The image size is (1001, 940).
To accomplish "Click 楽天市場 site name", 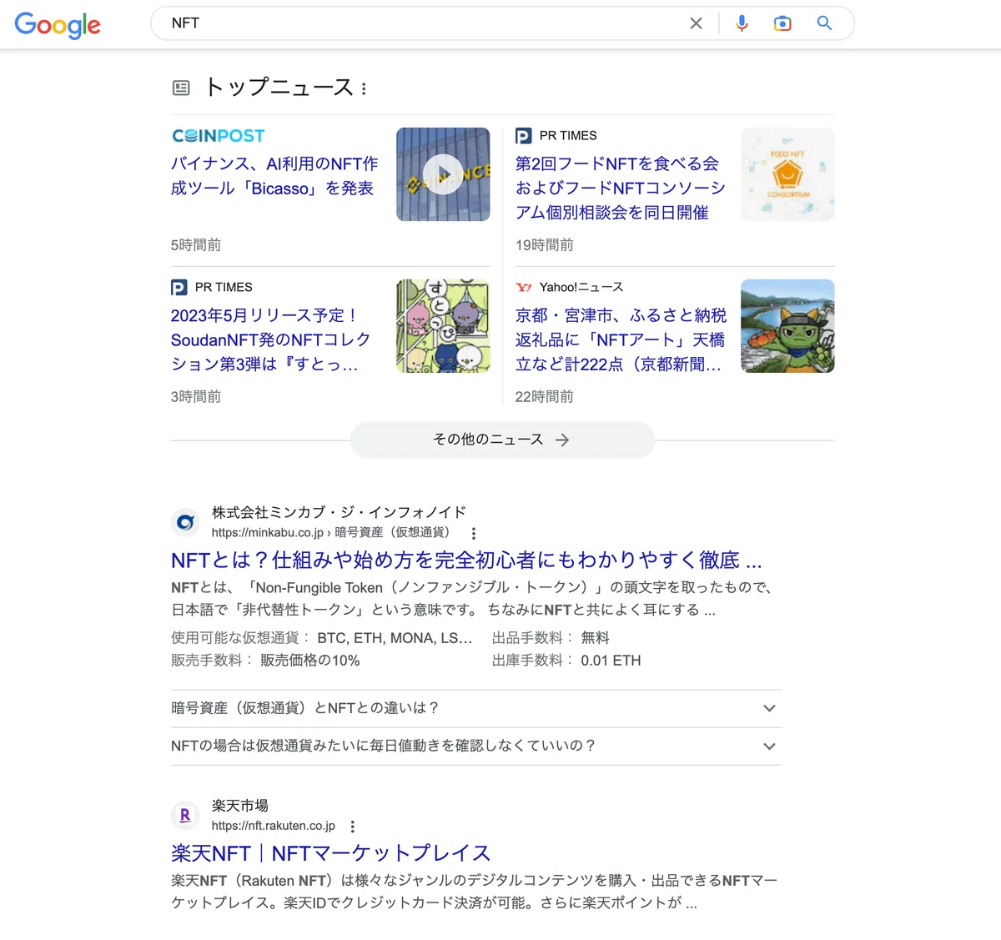I will (240, 806).
